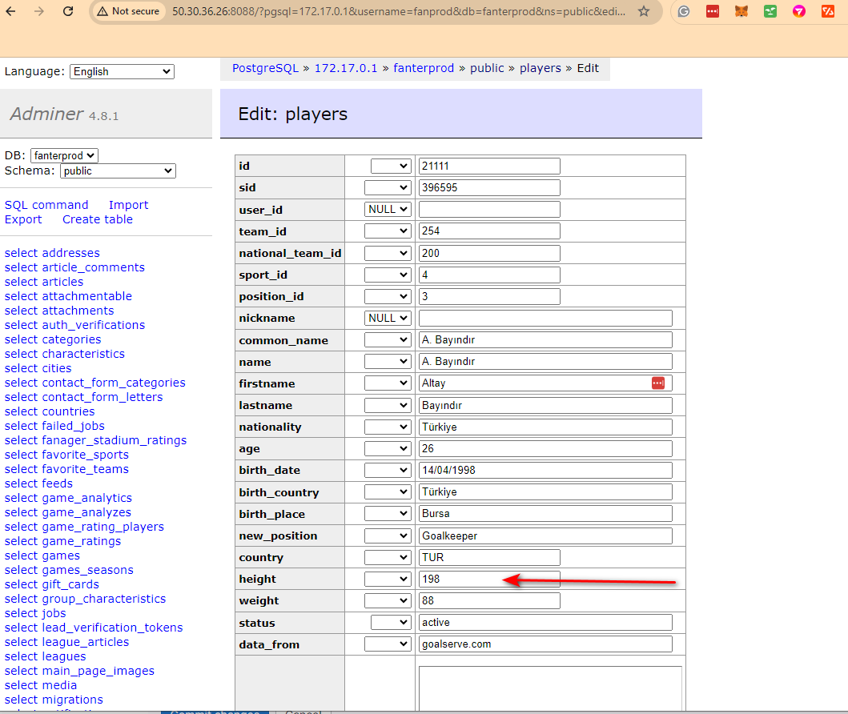Click the country input with TUR
The image size is (848, 714).
click(x=489, y=557)
